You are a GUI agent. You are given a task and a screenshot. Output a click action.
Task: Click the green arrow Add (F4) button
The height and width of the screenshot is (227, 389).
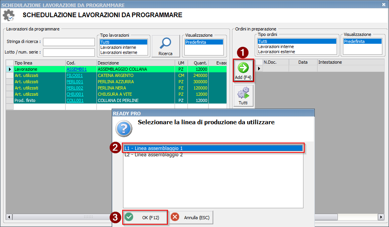(243, 70)
